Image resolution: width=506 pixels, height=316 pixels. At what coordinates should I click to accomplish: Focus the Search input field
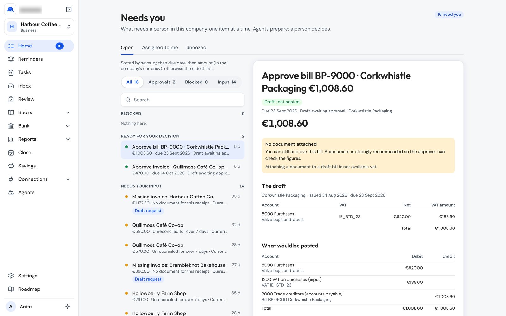pos(182,100)
